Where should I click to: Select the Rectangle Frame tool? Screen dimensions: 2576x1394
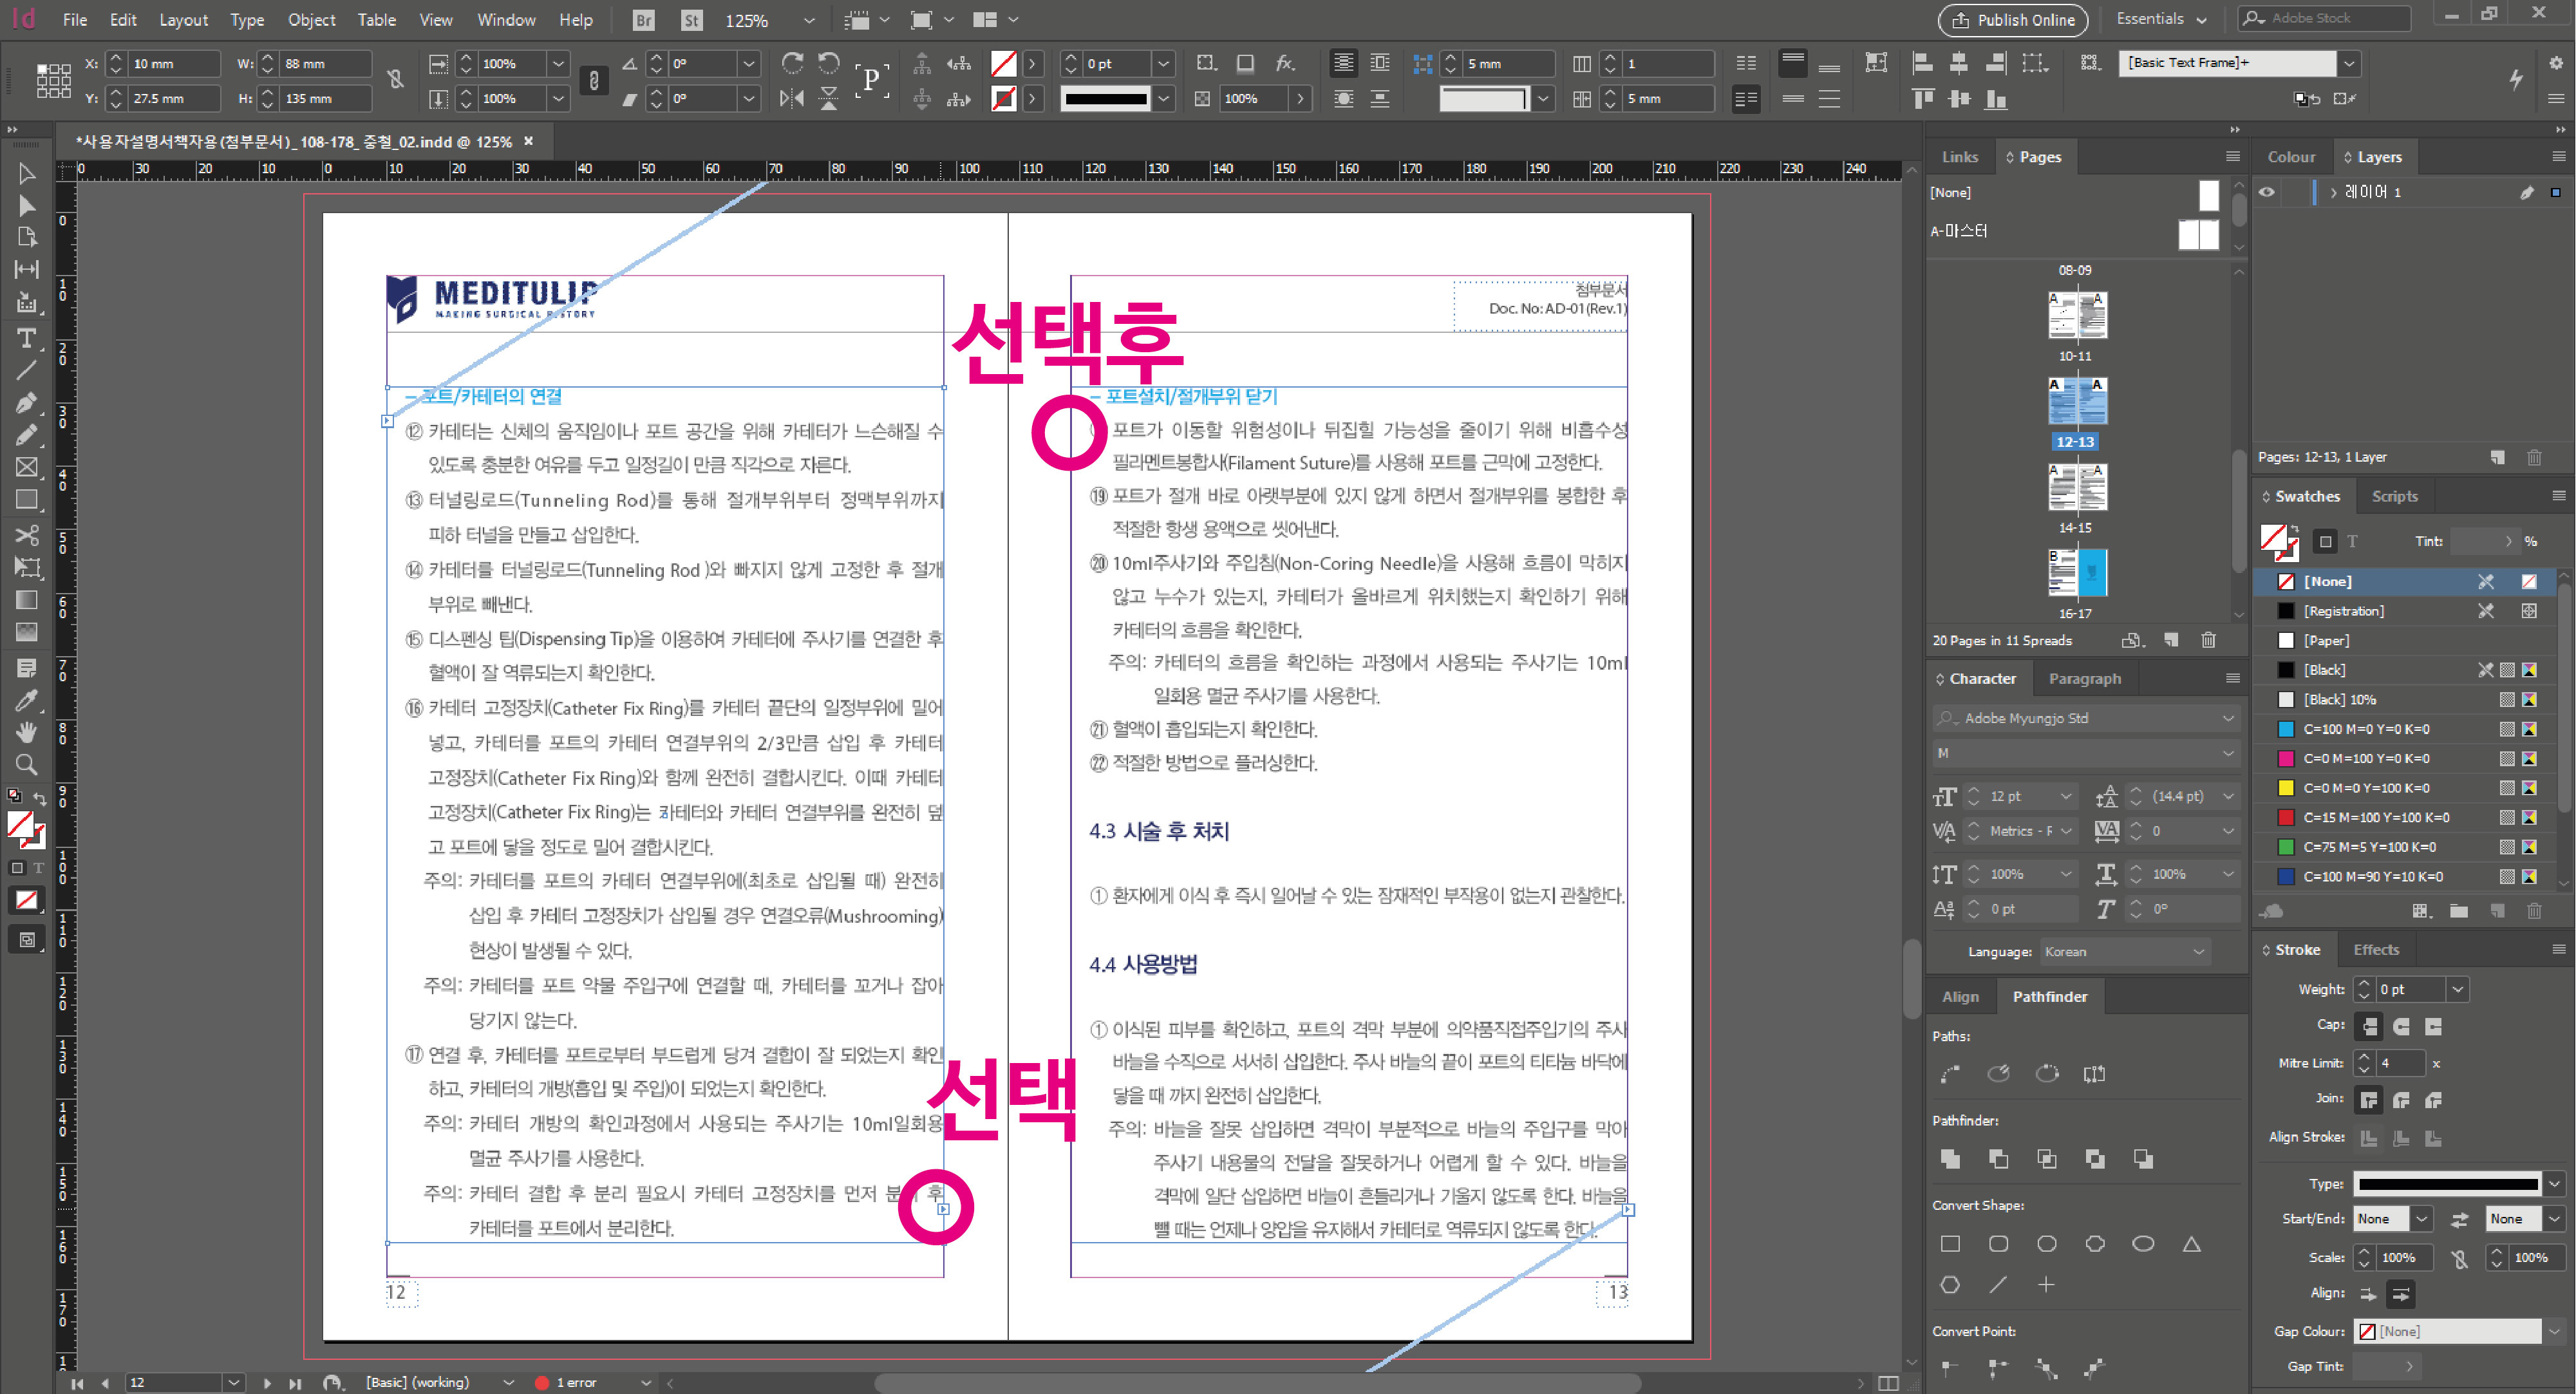pyautogui.click(x=27, y=467)
